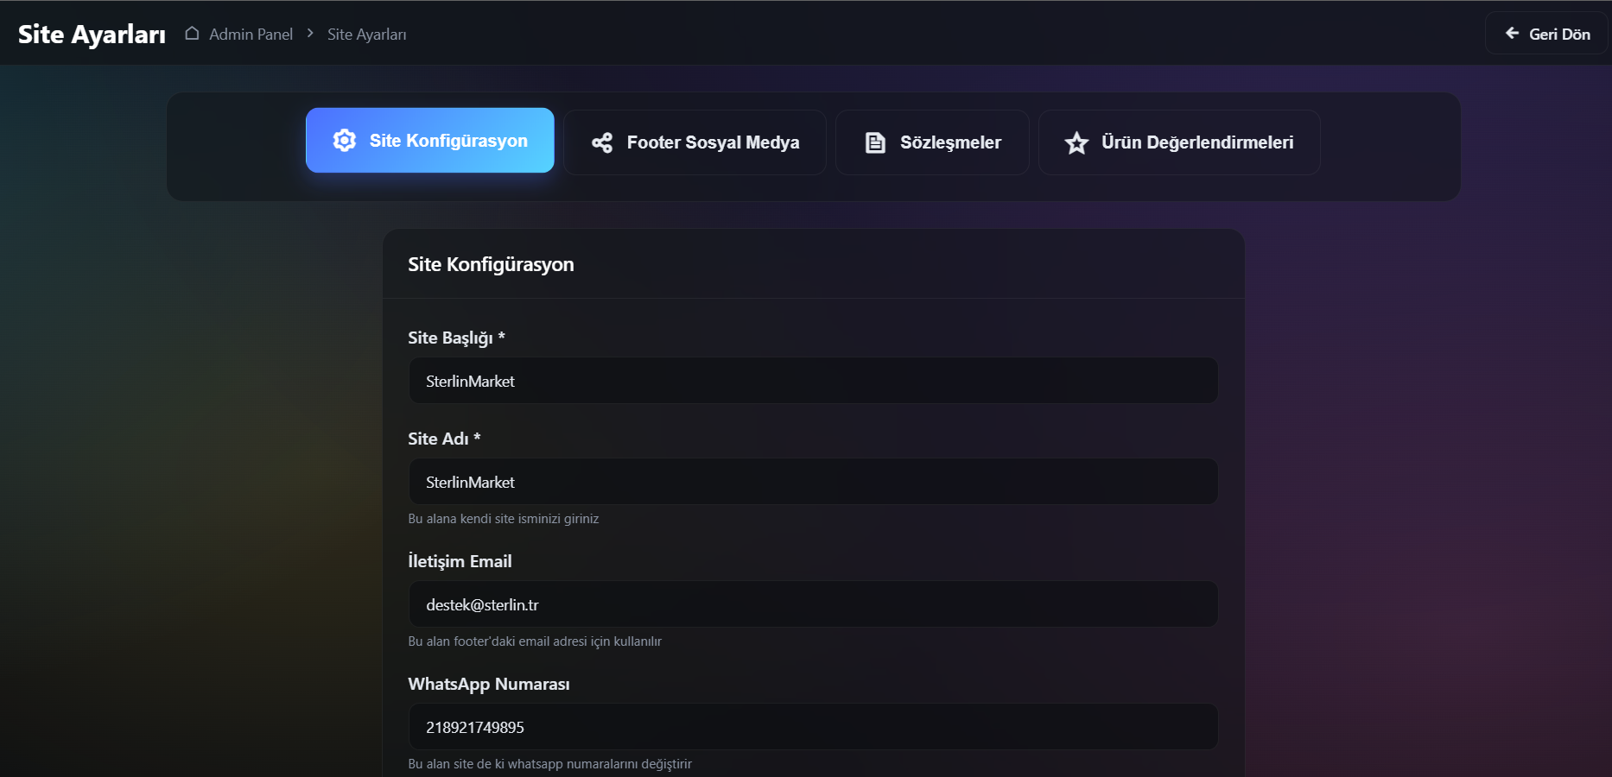Viewport: 1612px width, 777px height.
Task: Click the breadcrumb chevron separator
Action: [x=310, y=33]
